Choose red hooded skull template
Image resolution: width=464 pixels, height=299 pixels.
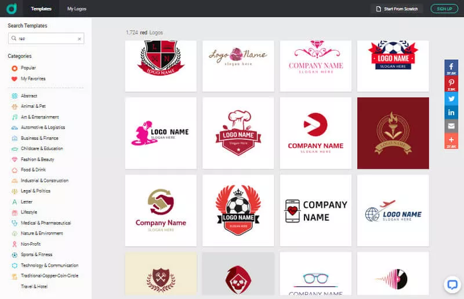pyautogui.click(x=238, y=274)
